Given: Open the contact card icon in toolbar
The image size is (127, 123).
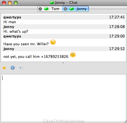Looking at the screenshot, I should click(x=21, y=68).
